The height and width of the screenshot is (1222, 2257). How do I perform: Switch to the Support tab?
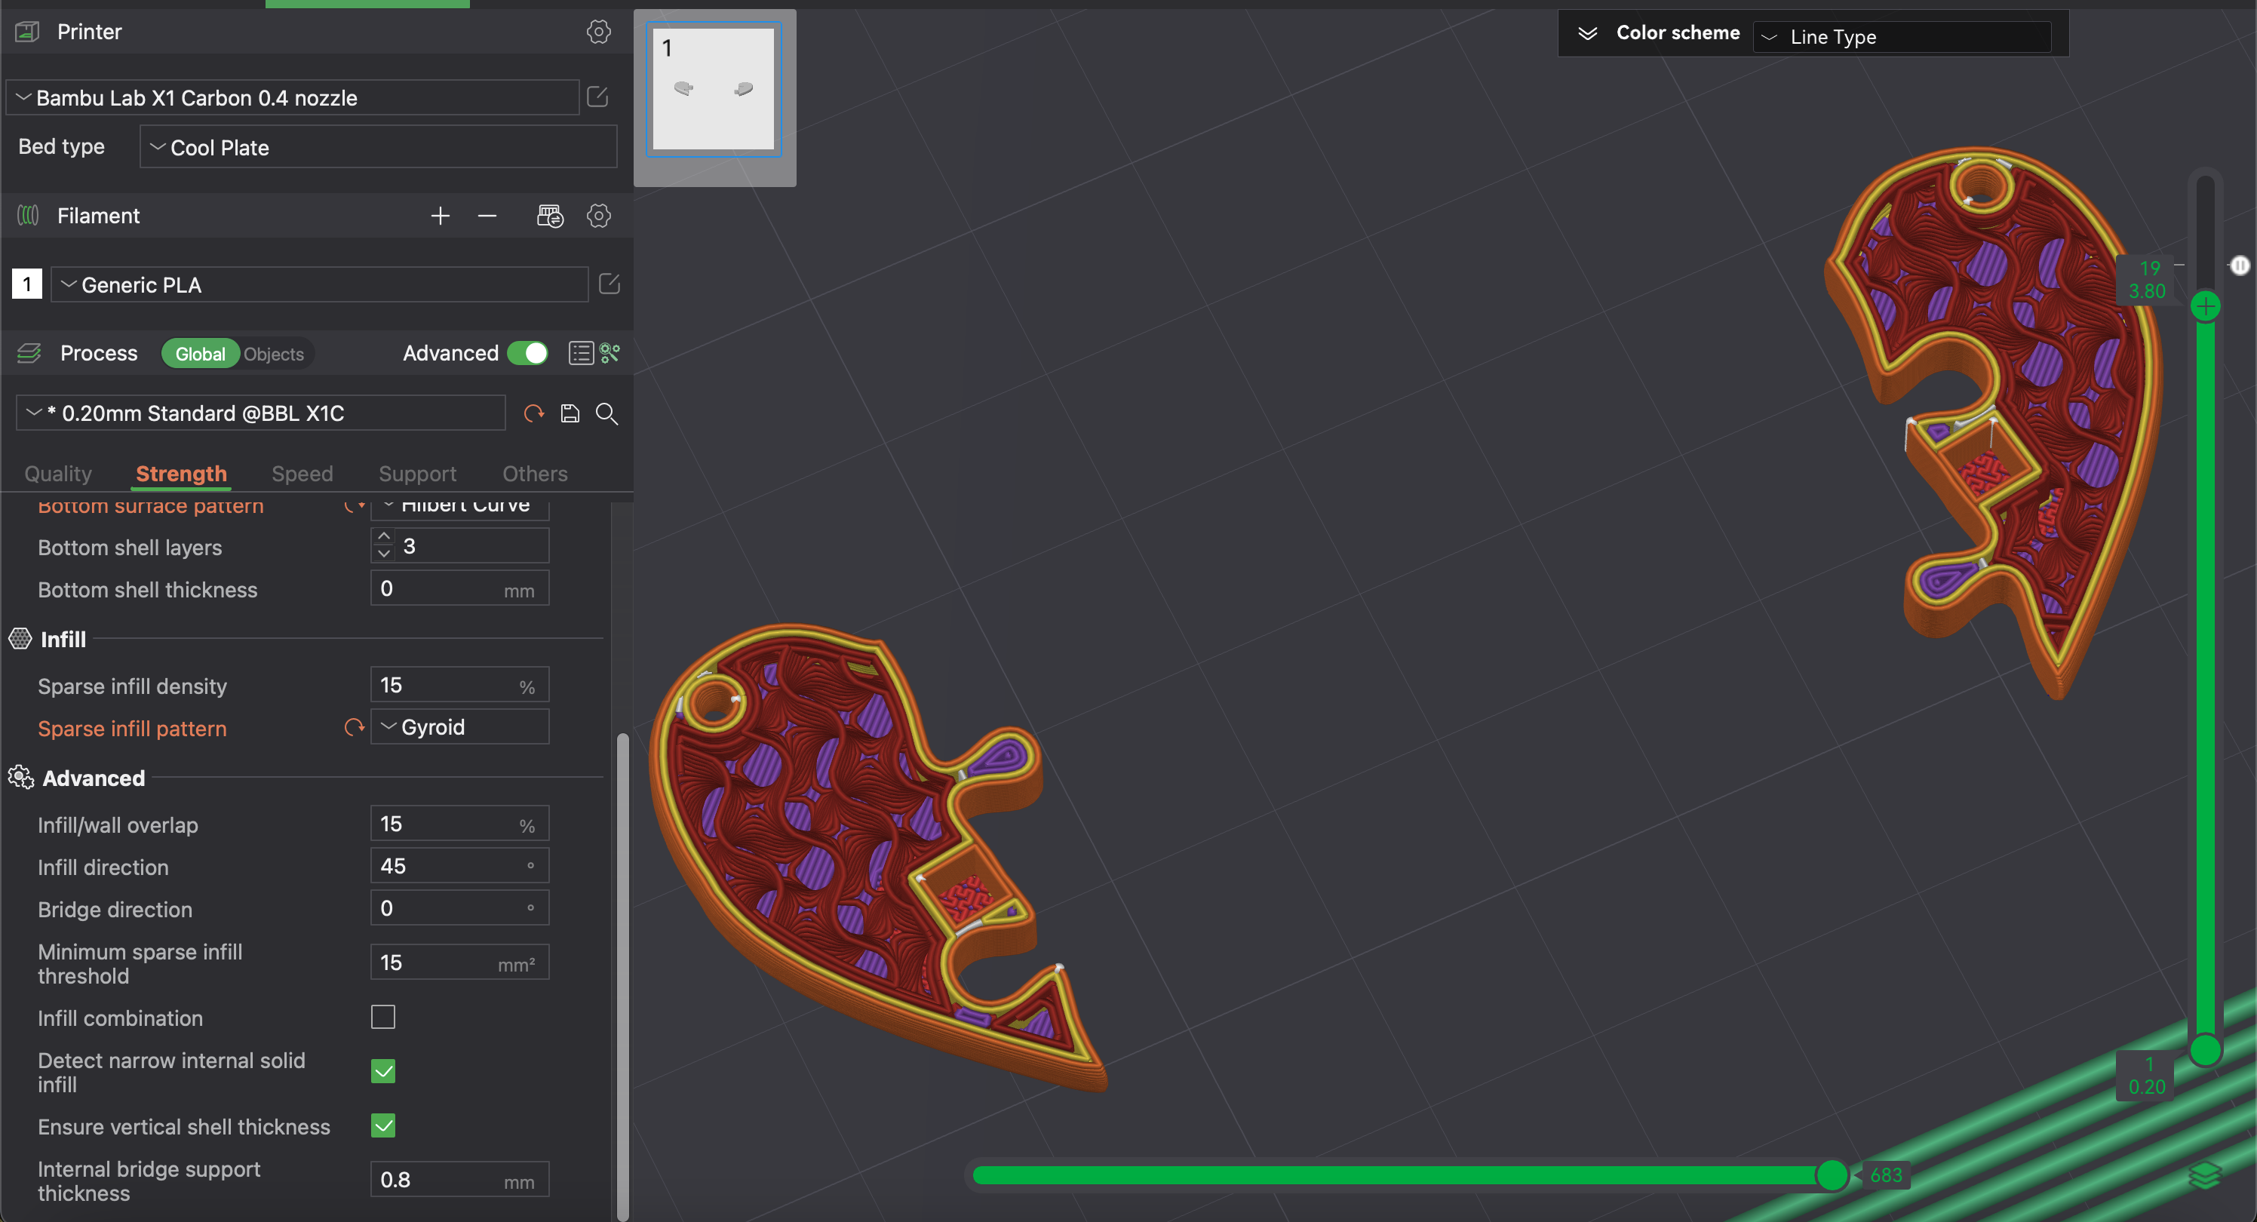419,472
